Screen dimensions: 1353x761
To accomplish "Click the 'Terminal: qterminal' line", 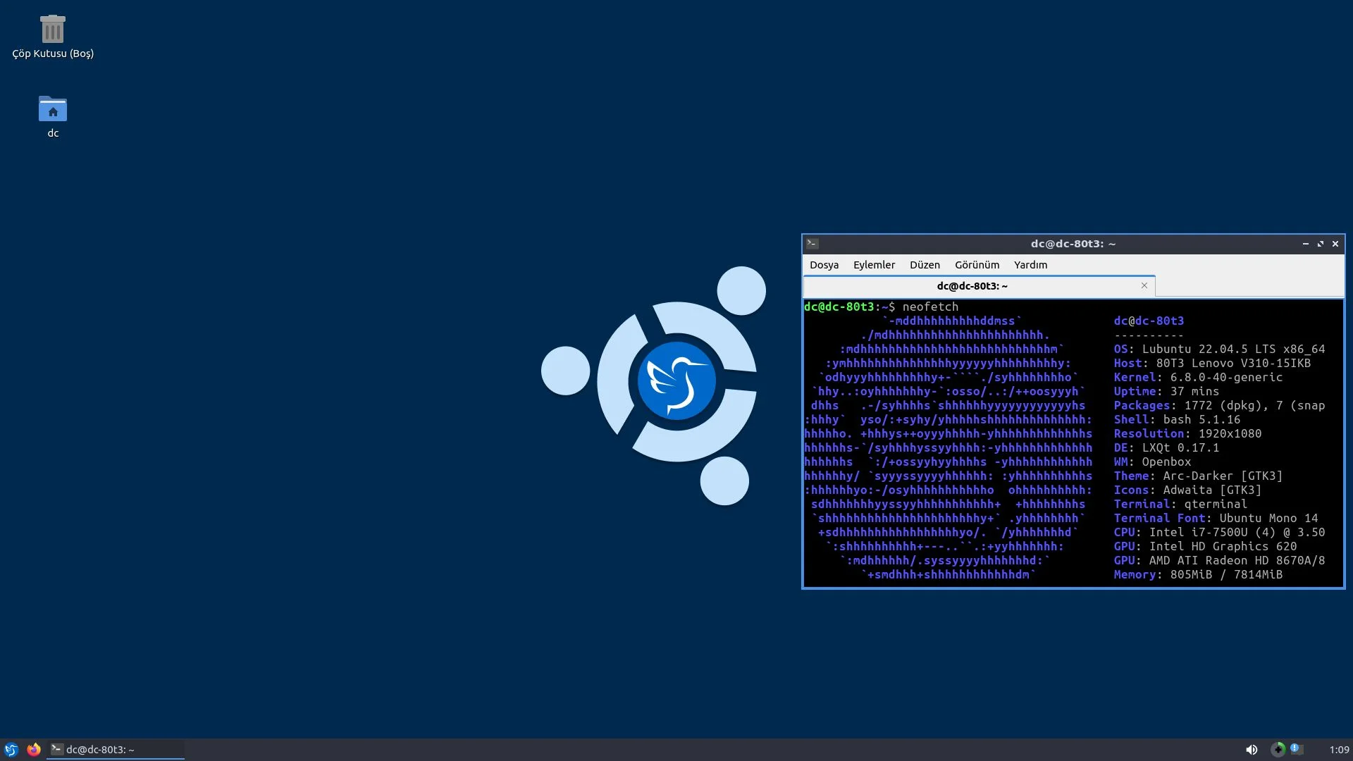I will click(x=1180, y=504).
